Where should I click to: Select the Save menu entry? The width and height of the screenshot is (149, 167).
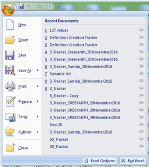point(22,55)
